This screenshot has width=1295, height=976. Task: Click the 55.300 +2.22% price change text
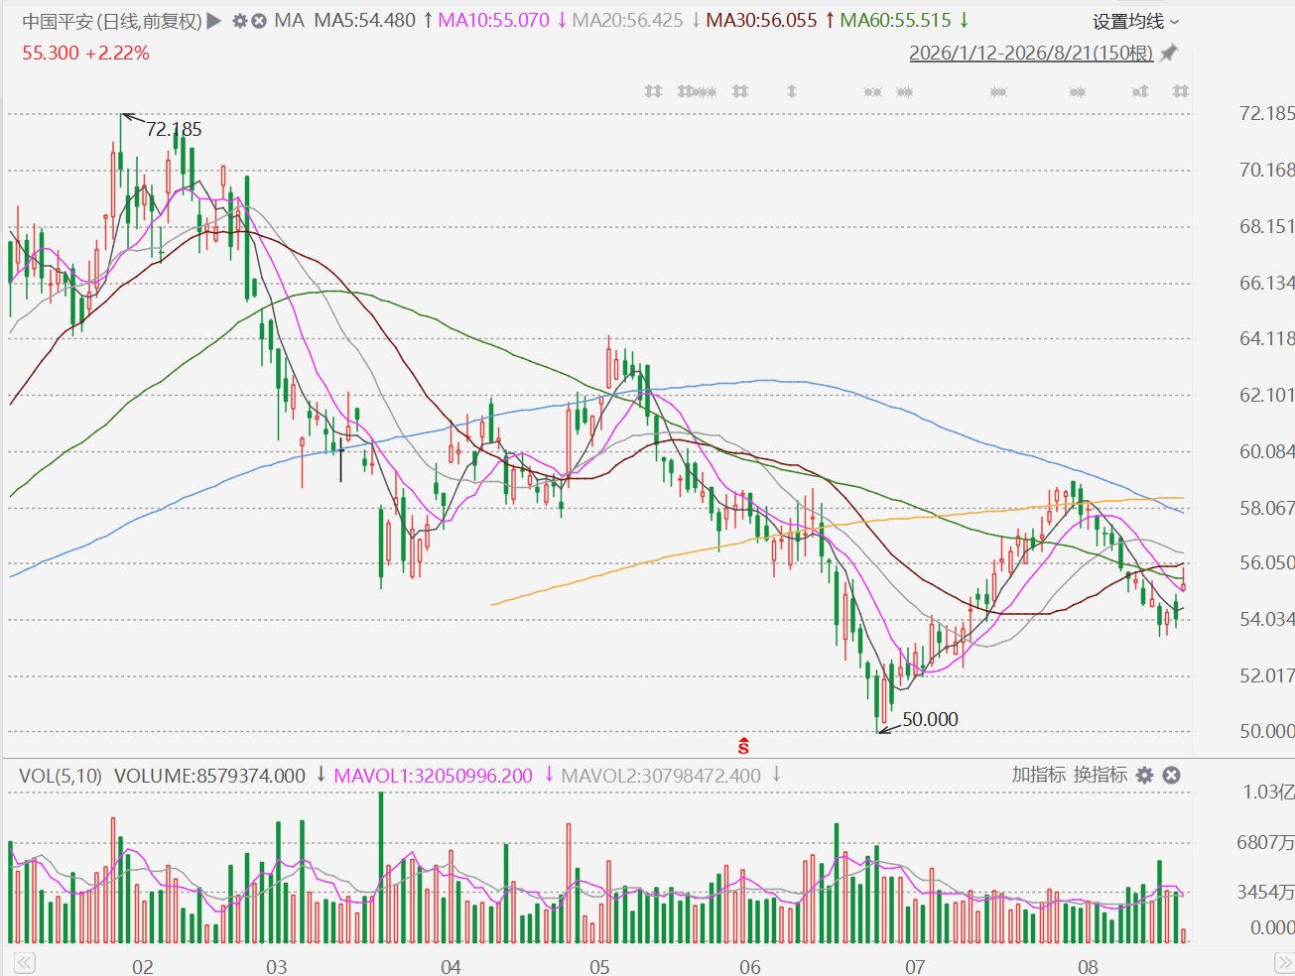[85, 53]
